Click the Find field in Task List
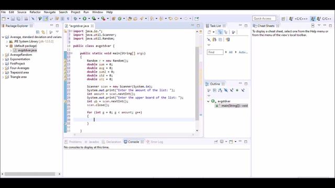This screenshot has width=335, height=188. click(x=215, y=52)
